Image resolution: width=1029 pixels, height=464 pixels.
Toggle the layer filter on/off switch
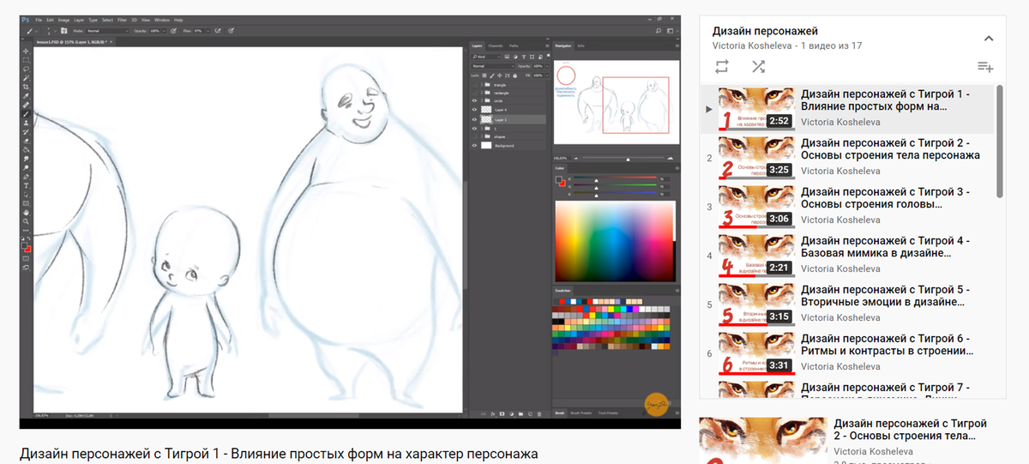(x=548, y=56)
